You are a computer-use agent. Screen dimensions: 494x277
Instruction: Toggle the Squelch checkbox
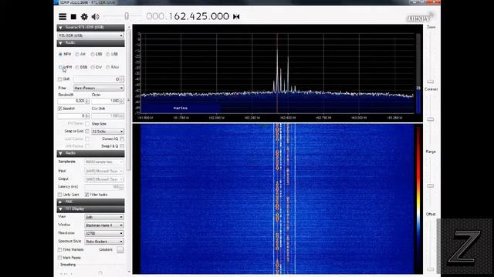60,108
